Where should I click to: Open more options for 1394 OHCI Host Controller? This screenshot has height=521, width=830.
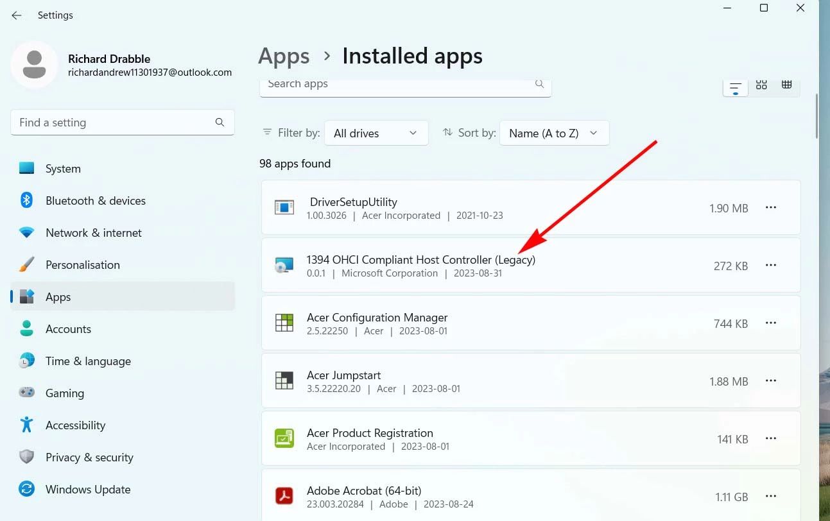[771, 265]
